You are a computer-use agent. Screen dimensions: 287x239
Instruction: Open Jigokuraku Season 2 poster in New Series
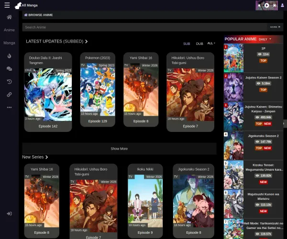194,201
